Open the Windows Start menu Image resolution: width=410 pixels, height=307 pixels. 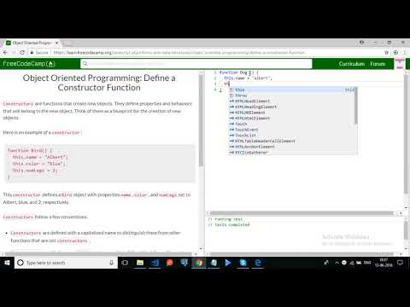pyautogui.click(x=7, y=263)
